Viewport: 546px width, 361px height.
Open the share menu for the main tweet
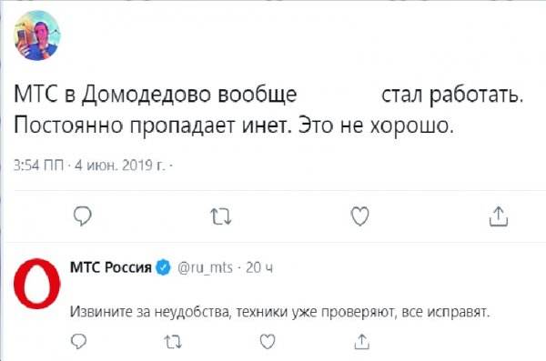click(x=499, y=216)
